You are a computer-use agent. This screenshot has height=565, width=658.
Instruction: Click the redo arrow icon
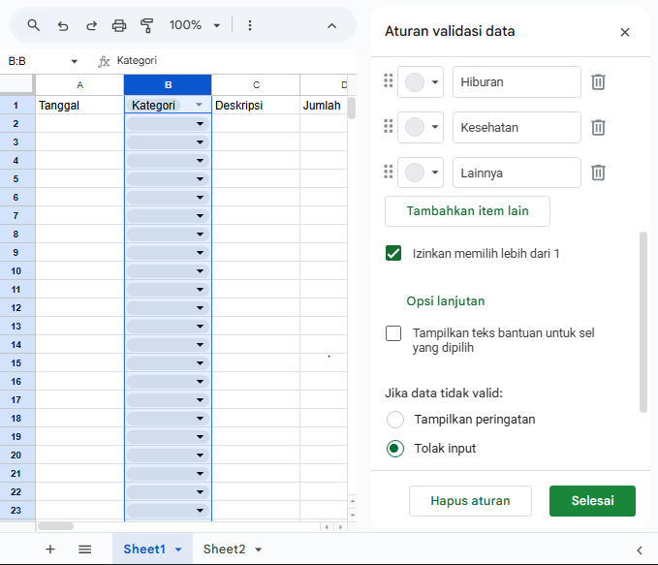(91, 25)
